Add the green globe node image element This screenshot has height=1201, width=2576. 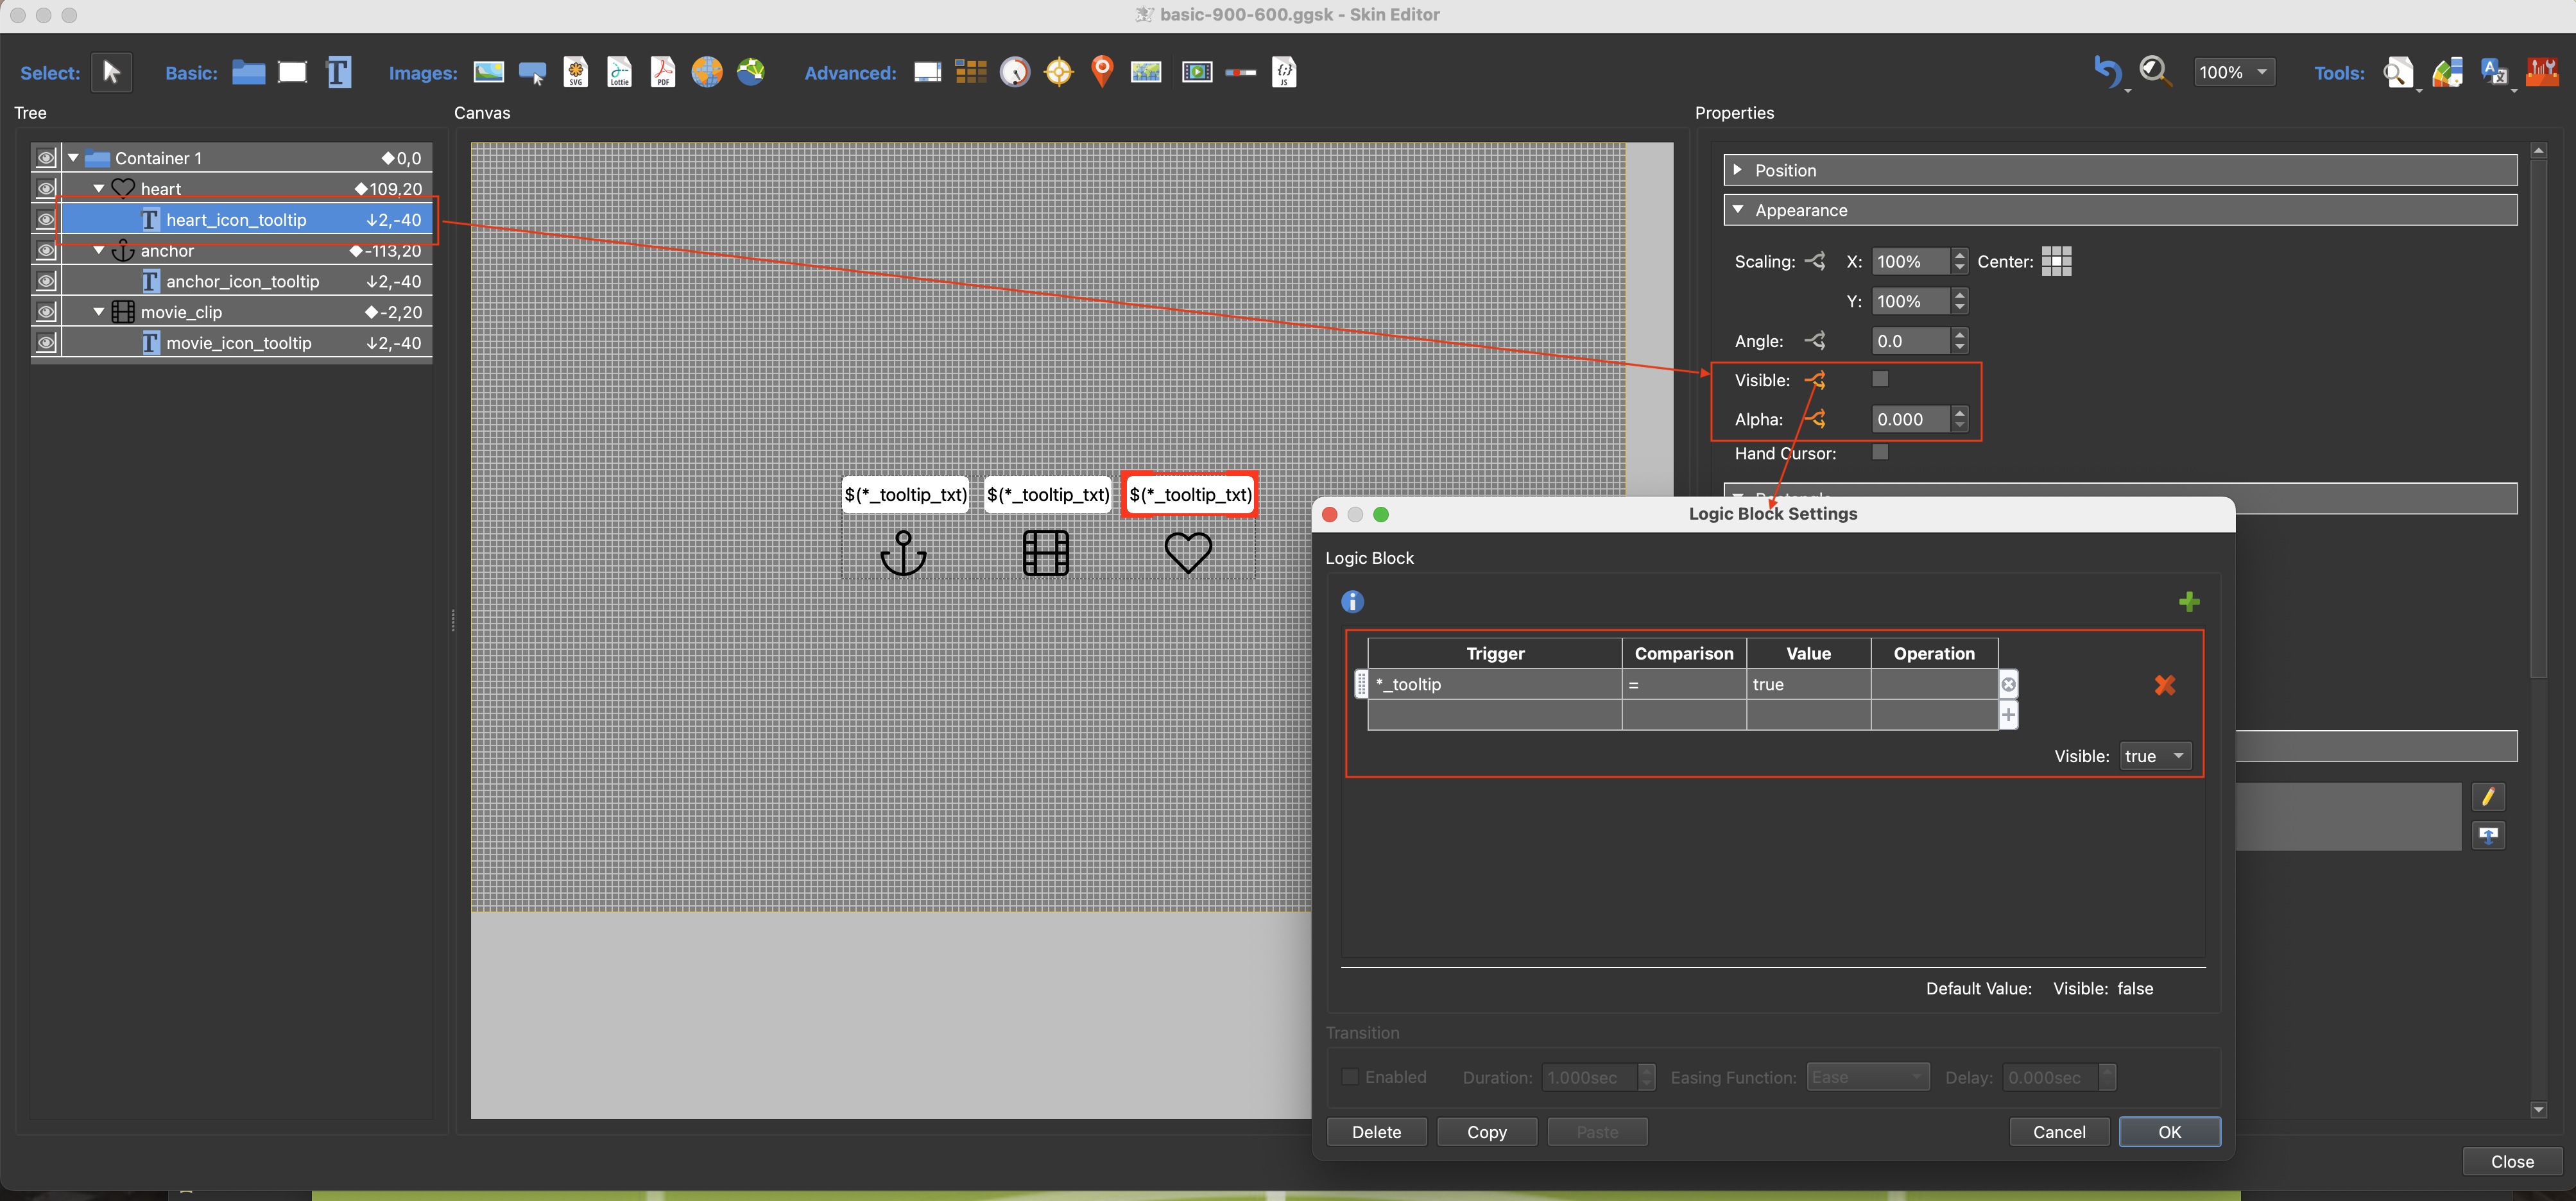pyautogui.click(x=751, y=72)
